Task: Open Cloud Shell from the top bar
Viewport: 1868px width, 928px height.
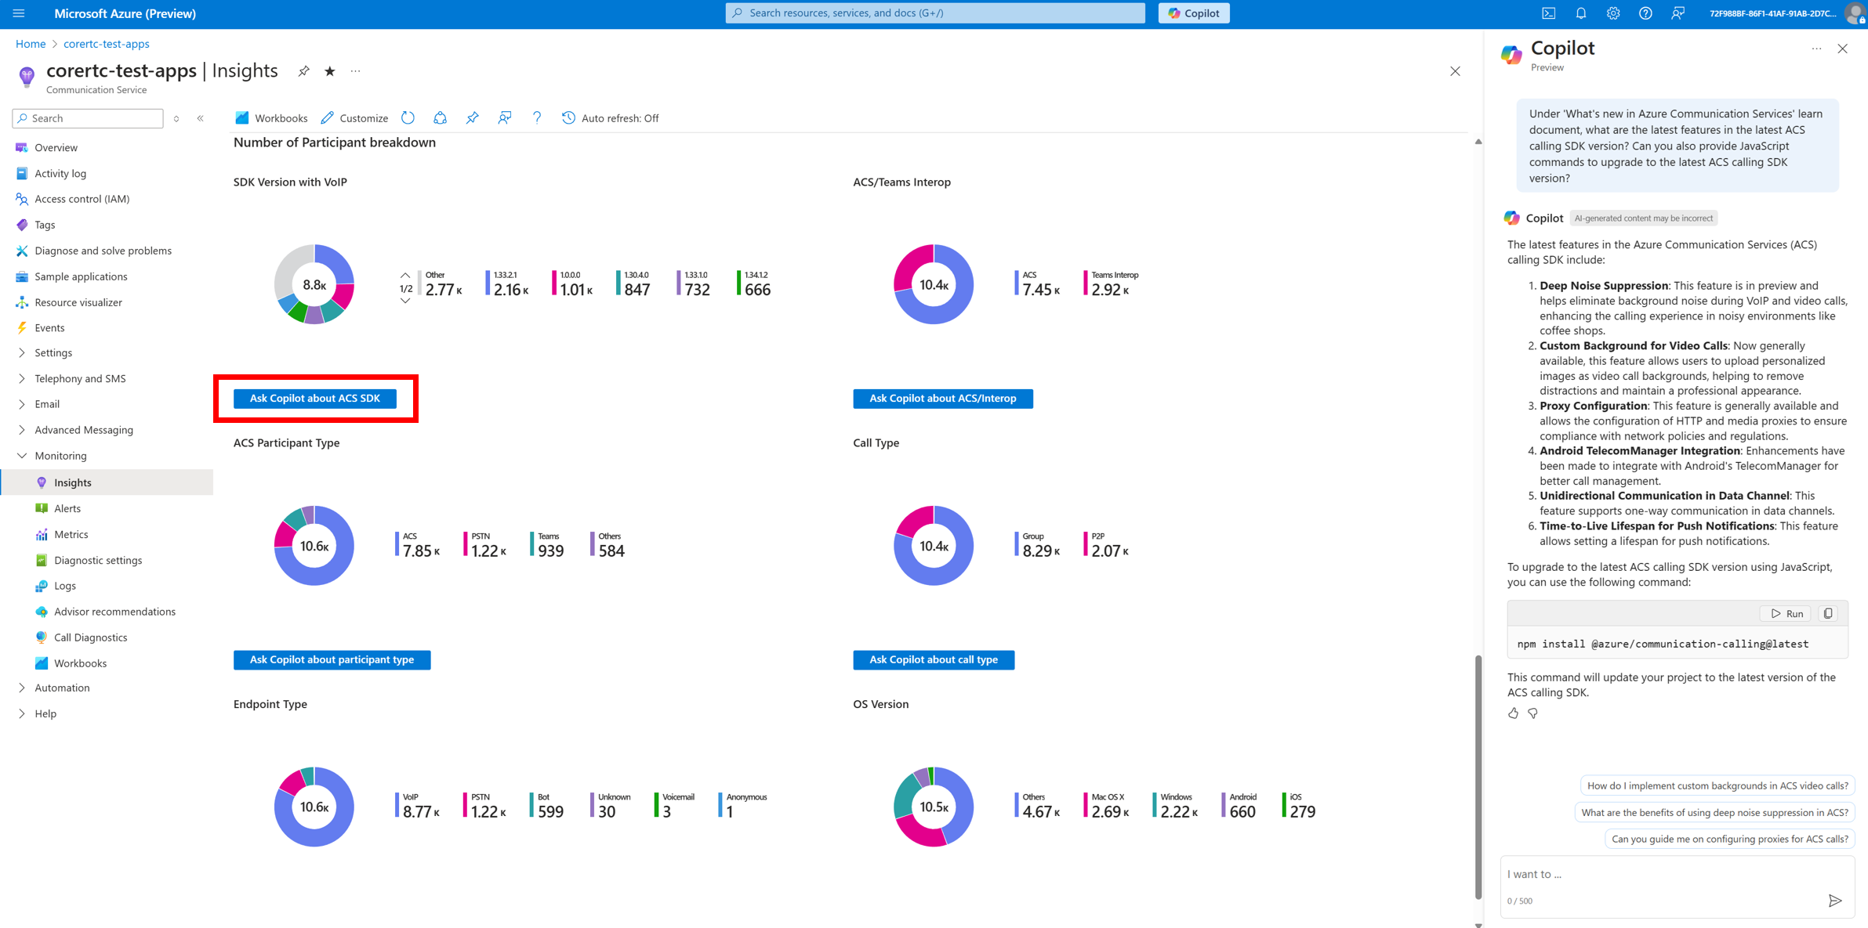Action: (1548, 13)
